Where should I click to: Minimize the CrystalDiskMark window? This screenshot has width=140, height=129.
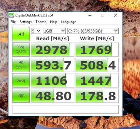point(90,15)
